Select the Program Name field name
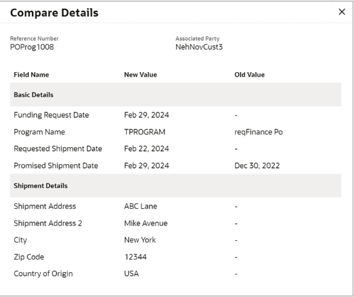354x297 pixels. tap(39, 132)
